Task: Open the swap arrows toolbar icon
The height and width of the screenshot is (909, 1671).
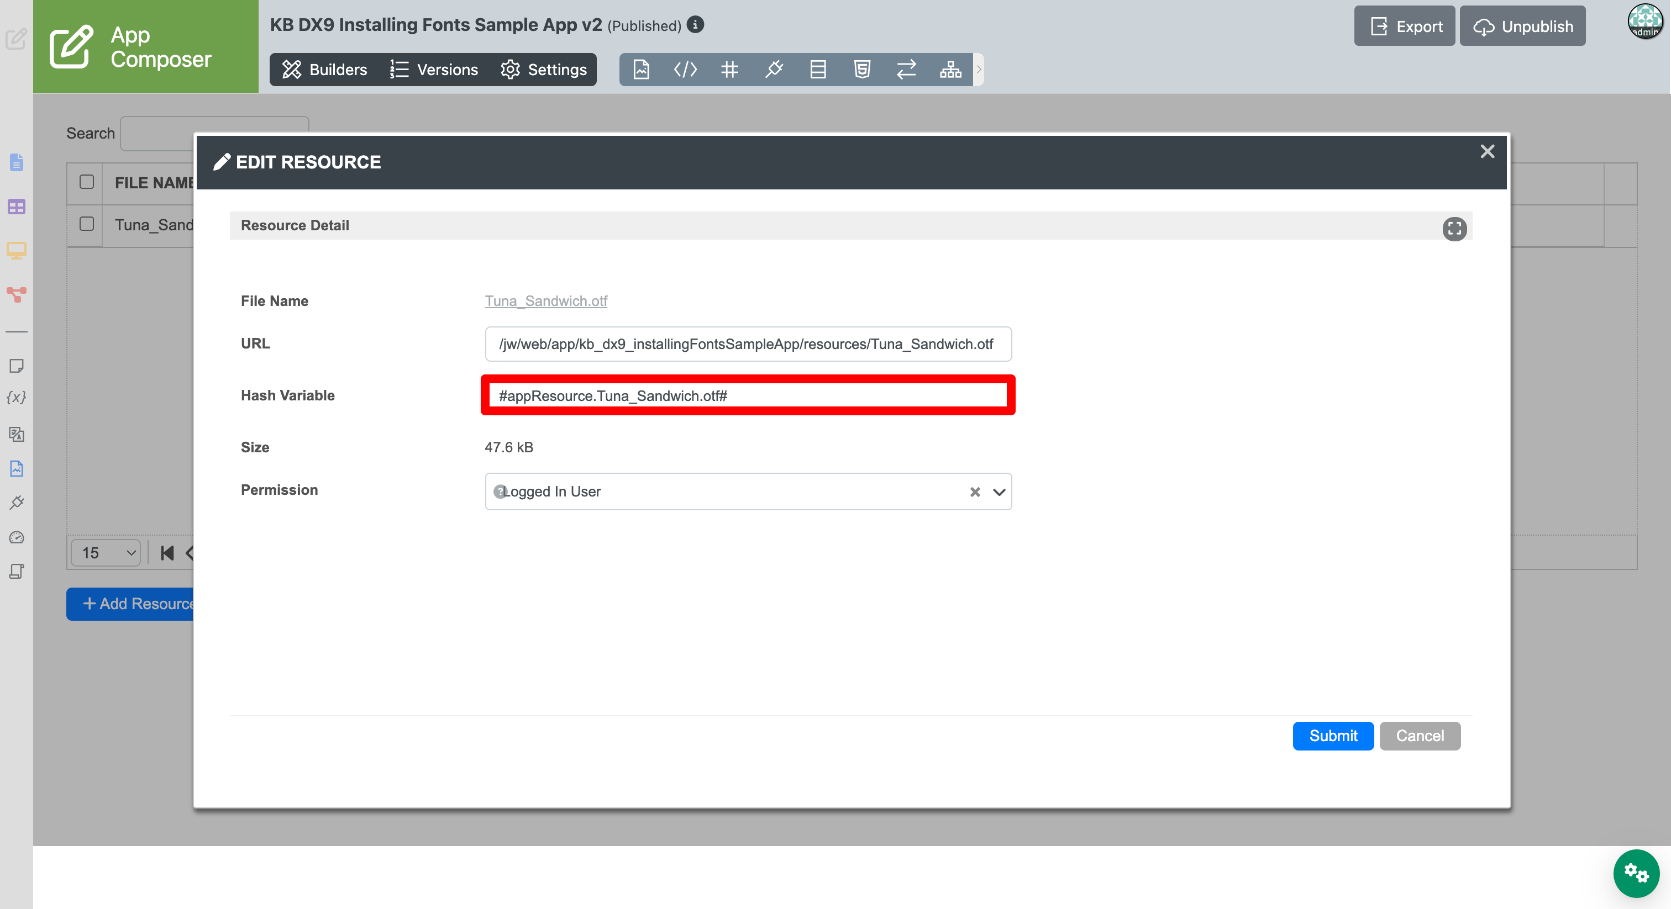Action: 906,70
